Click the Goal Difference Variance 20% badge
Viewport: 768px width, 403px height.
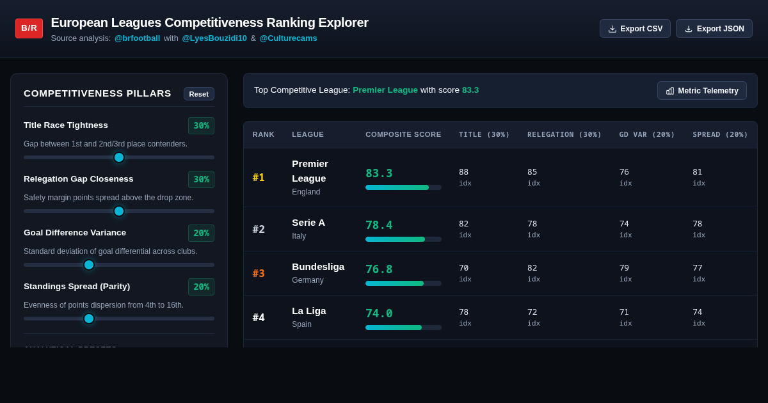pyautogui.click(x=201, y=233)
